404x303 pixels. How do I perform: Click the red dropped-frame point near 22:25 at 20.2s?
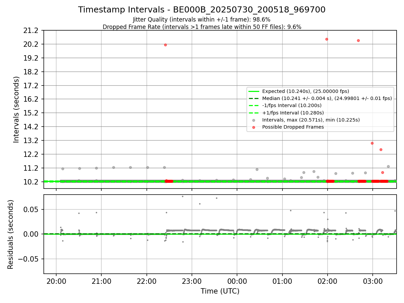click(x=165, y=45)
